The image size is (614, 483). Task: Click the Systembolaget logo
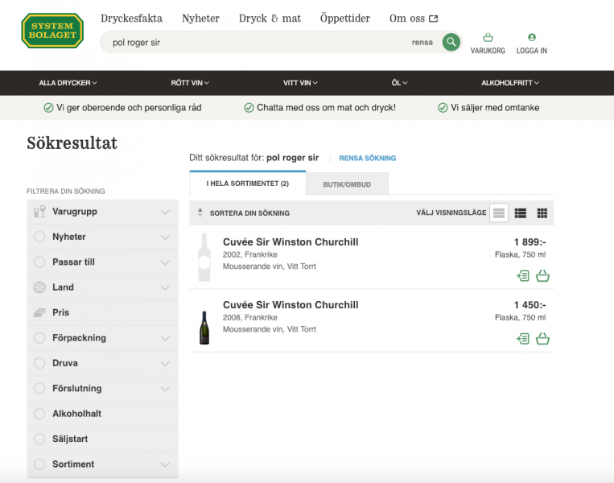point(52,31)
